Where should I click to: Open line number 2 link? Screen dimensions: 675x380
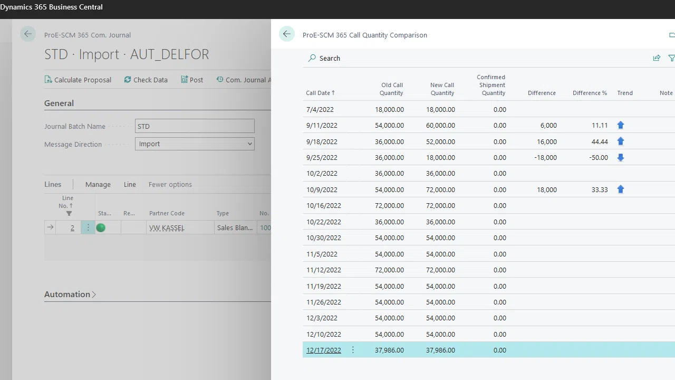click(72, 227)
